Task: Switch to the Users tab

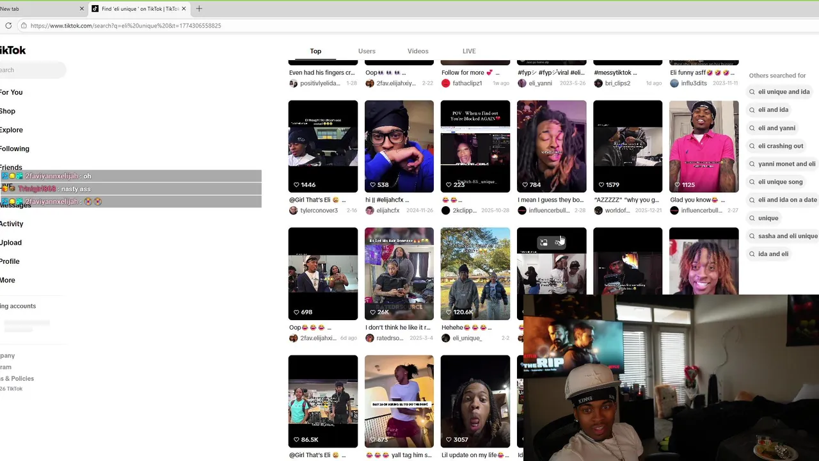Action: tap(367, 51)
